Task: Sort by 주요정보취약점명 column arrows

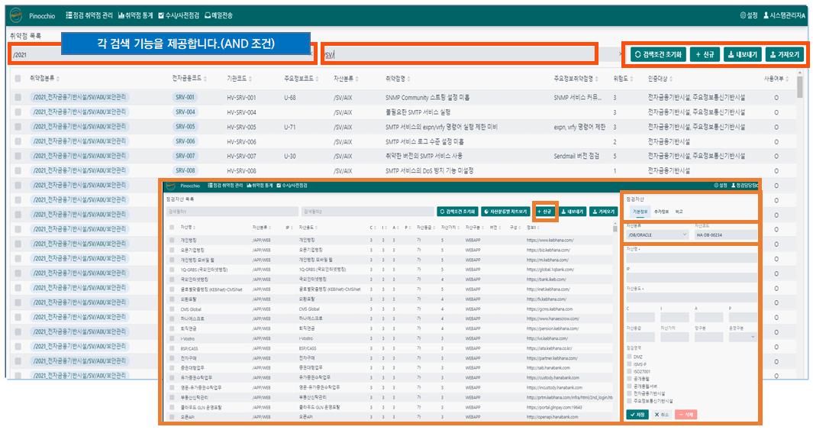Action: (x=597, y=79)
